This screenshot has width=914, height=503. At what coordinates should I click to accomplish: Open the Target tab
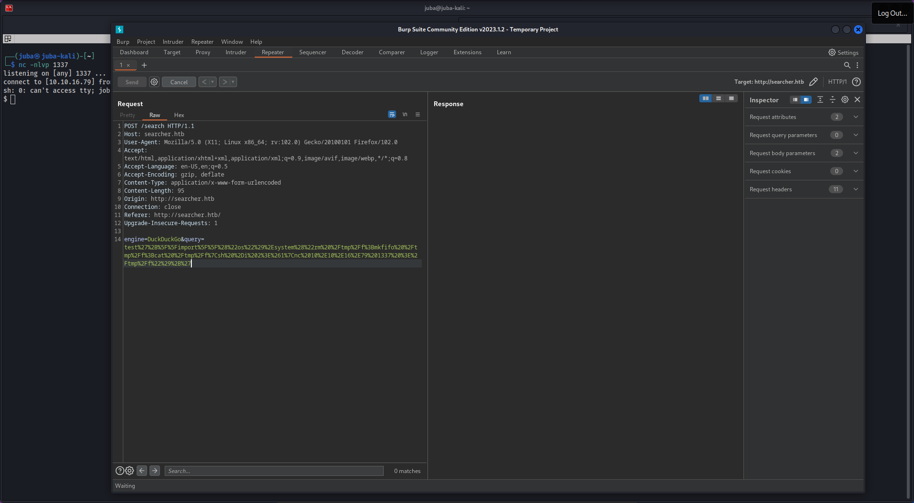(x=172, y=52)
